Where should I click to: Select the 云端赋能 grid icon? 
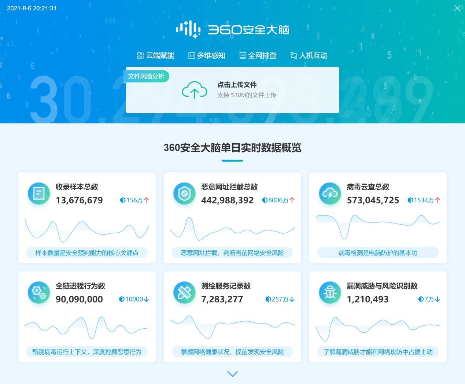[x=140, y=55]
